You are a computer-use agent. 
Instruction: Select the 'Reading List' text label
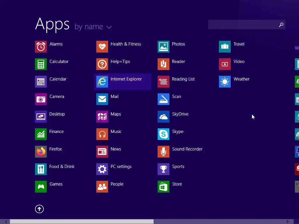pyautogui.click(x=183, y=79)
